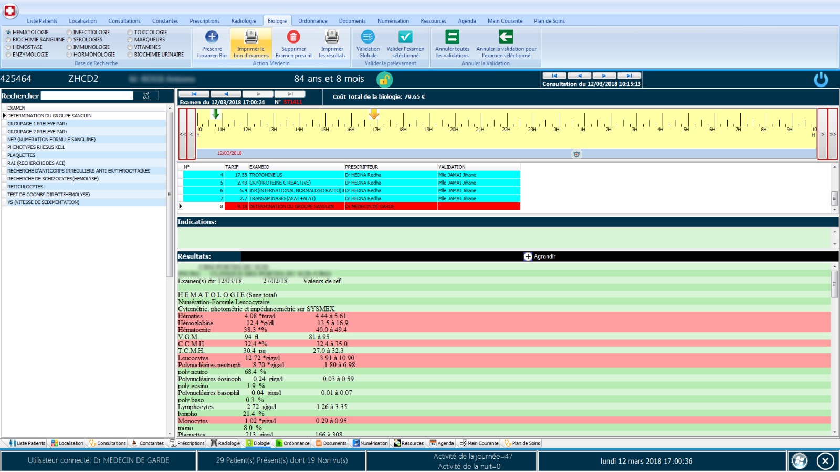Screen dimensions: 840x472
Task: Validate the selected exam checkmark icon
Action: coord(405,37)
